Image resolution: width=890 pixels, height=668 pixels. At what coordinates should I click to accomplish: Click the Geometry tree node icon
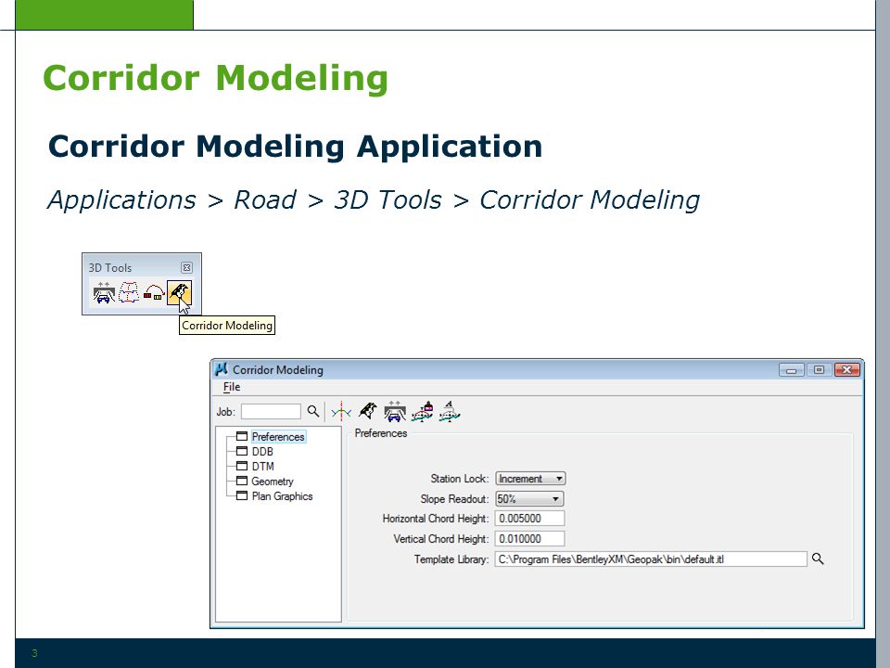click(242, 481)
